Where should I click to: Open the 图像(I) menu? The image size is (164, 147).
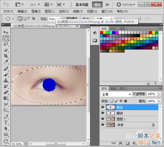coord(36,11)
